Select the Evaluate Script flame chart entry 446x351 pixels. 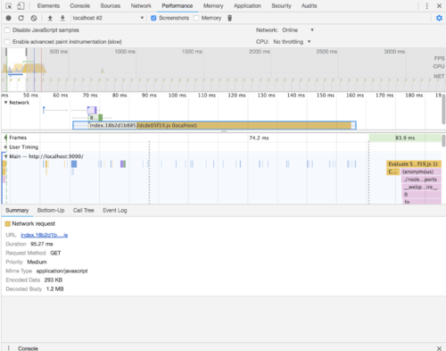tap(414, 164)
